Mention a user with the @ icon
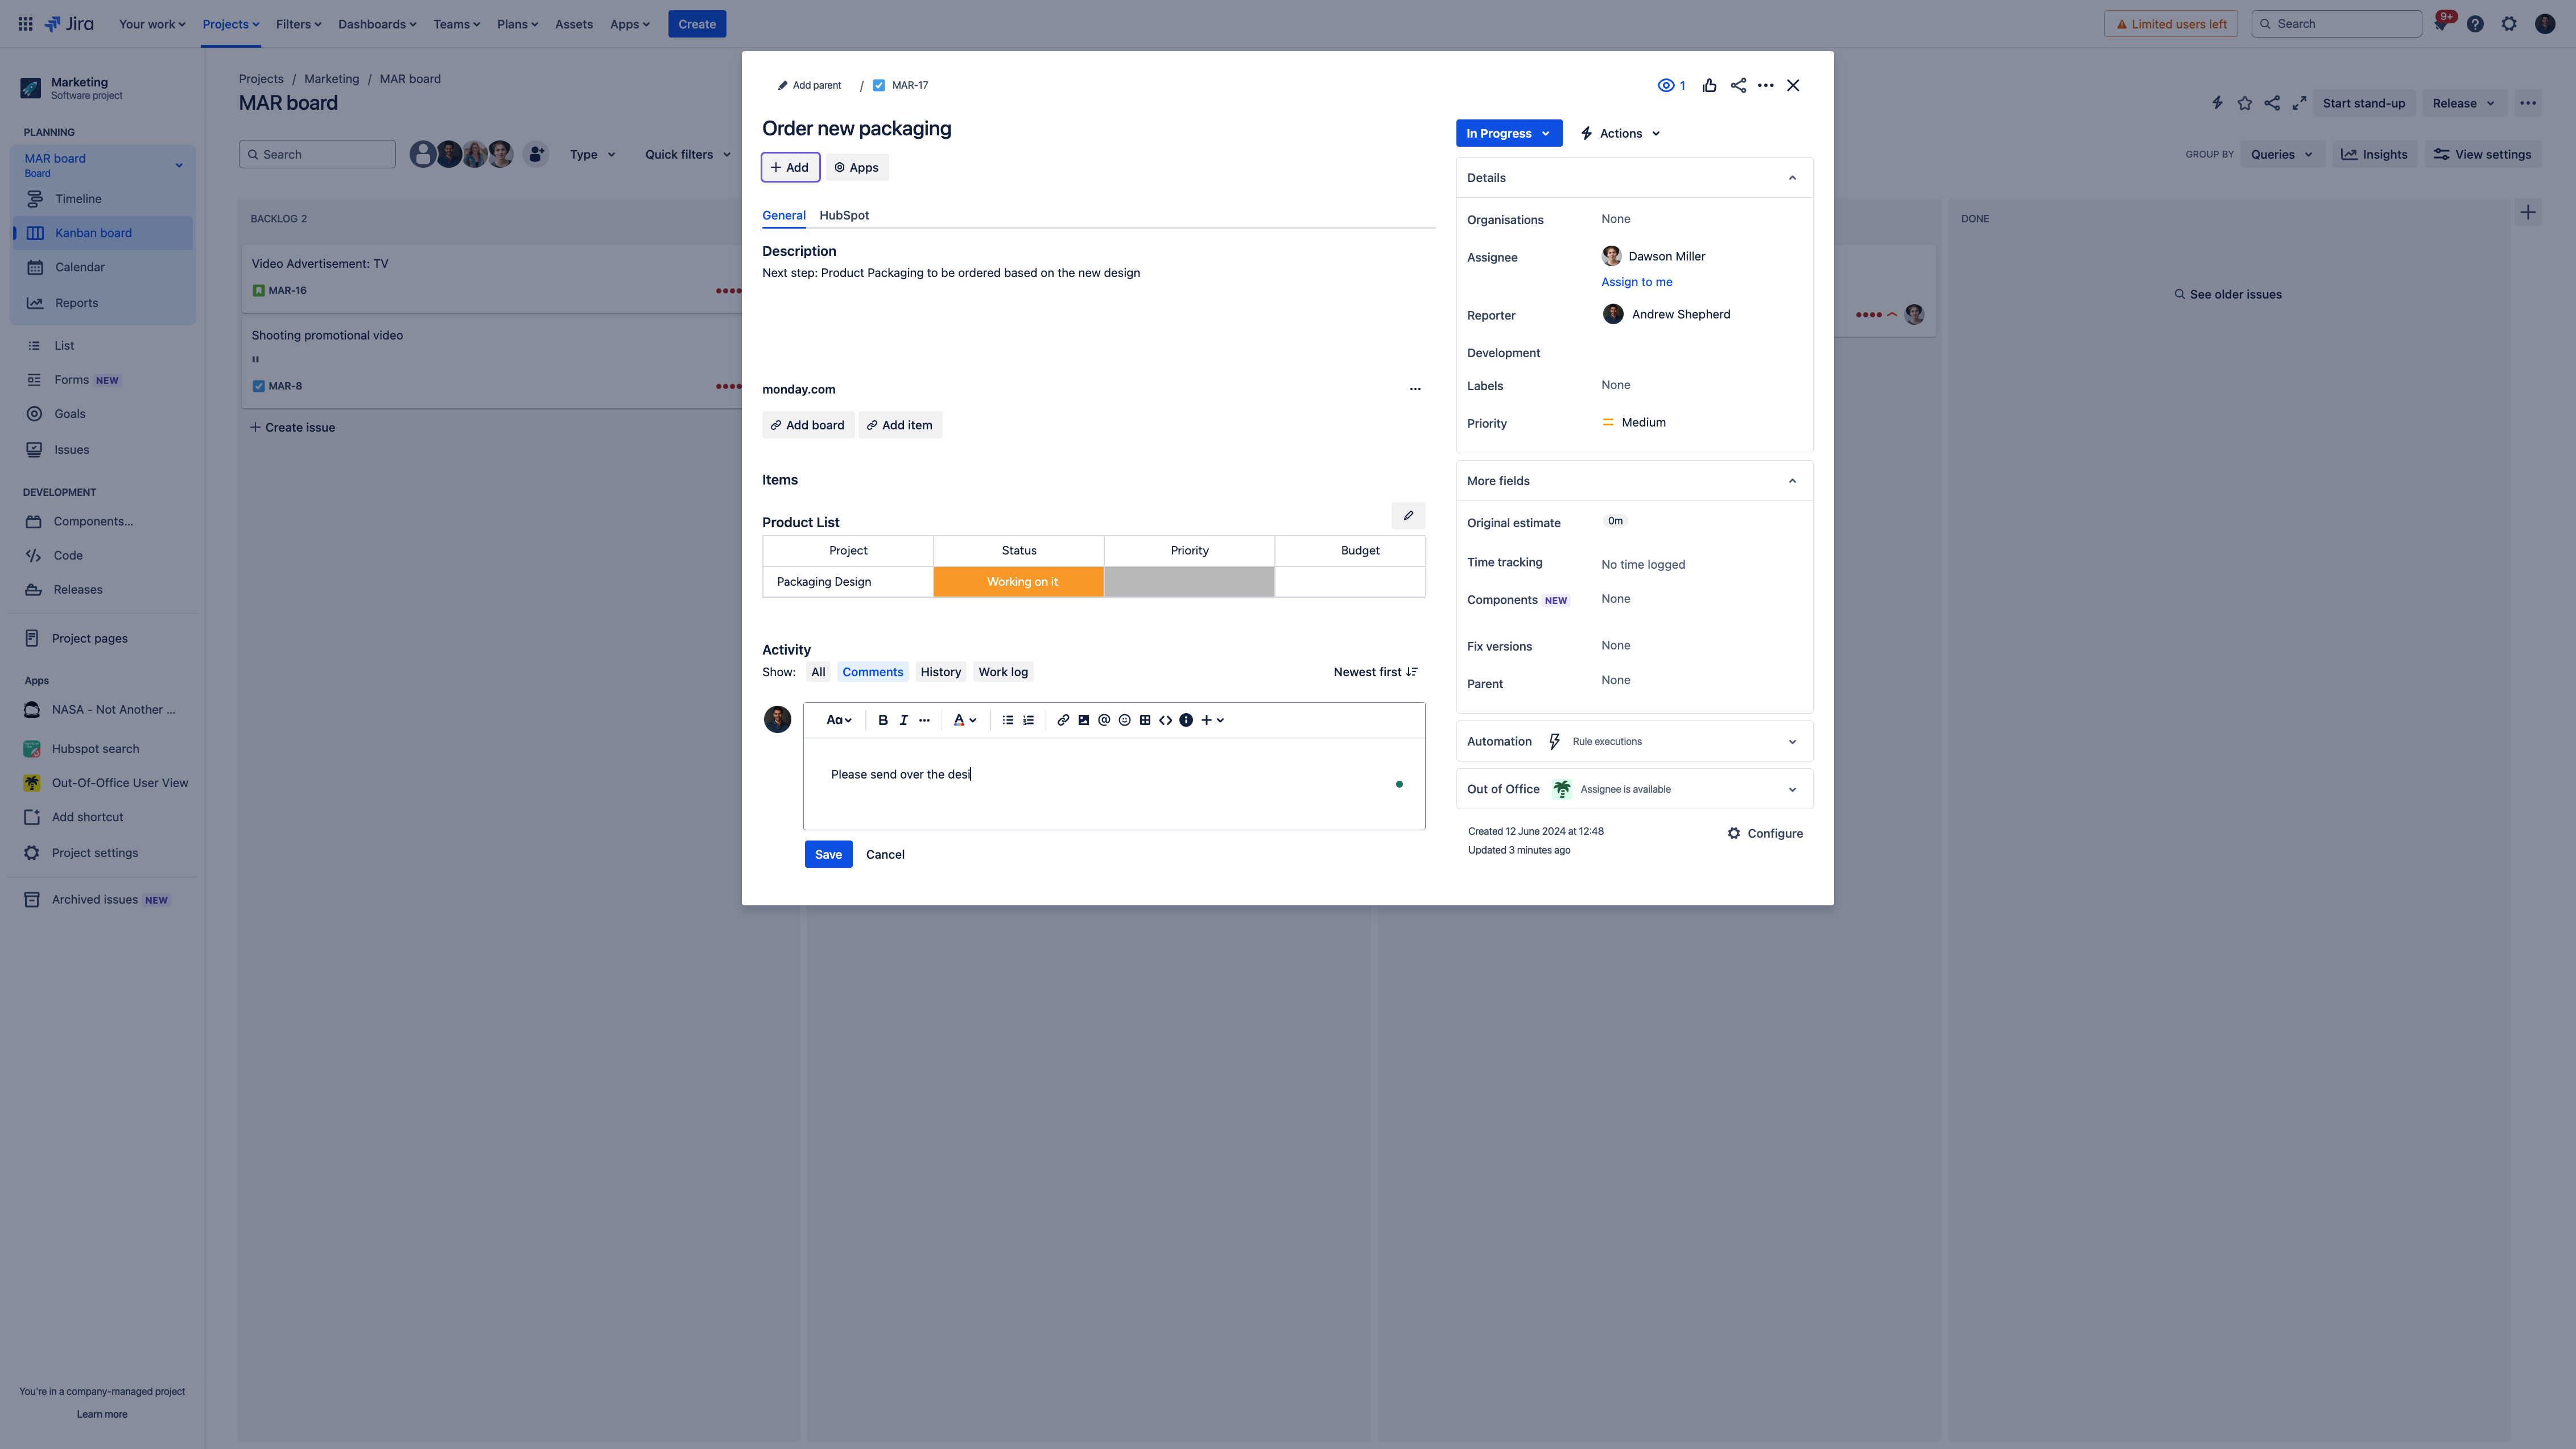The width and height of the screenshot is (2576, 1449). coord(1104,719)
